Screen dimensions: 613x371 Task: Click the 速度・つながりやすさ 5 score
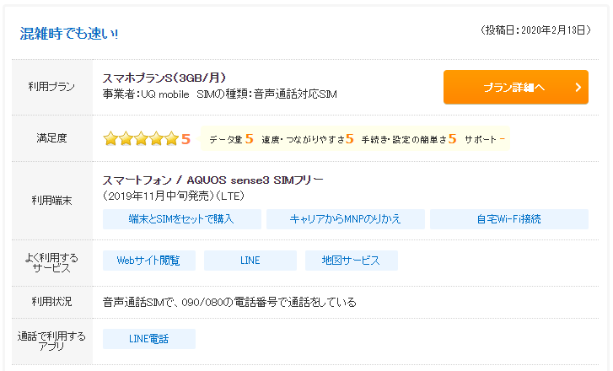point(307,139)
